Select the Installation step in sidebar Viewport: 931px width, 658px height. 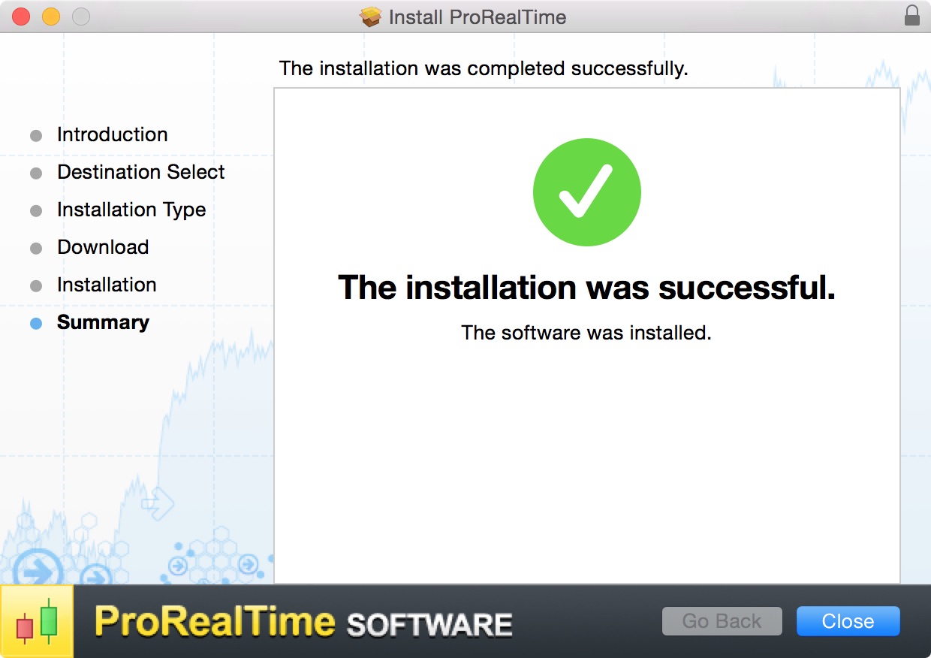[x=107, y=285]
